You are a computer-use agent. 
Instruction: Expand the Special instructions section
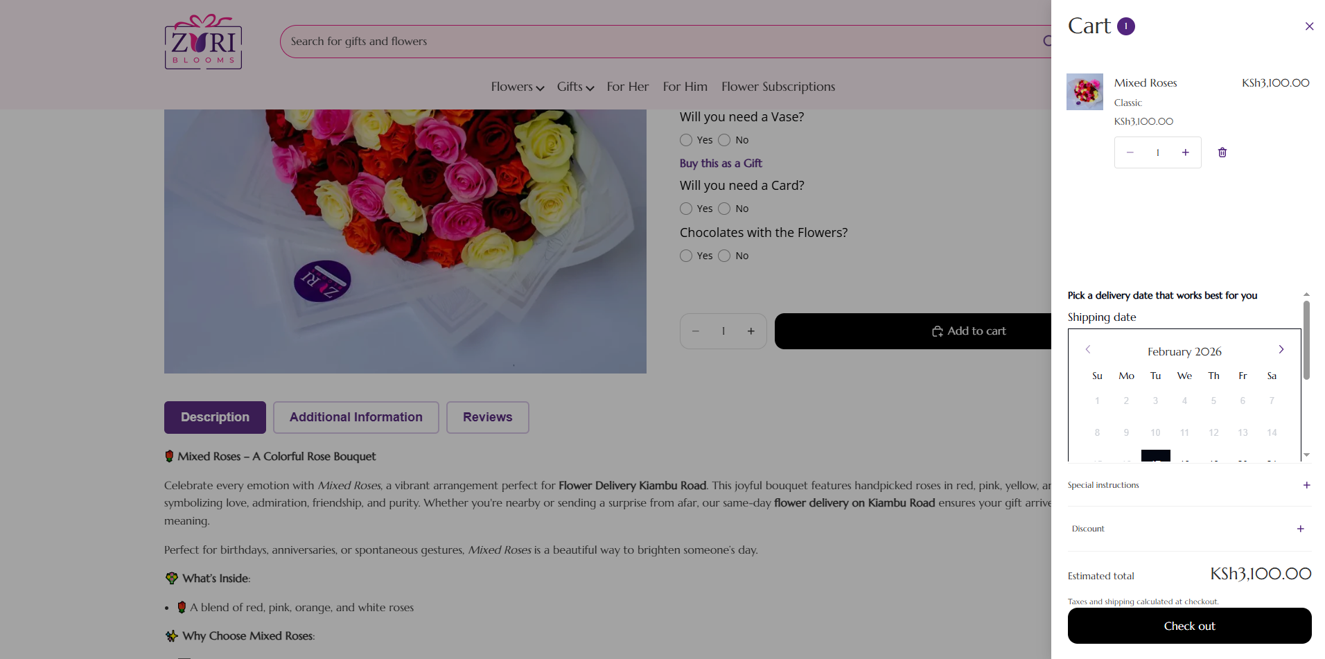1306,485
